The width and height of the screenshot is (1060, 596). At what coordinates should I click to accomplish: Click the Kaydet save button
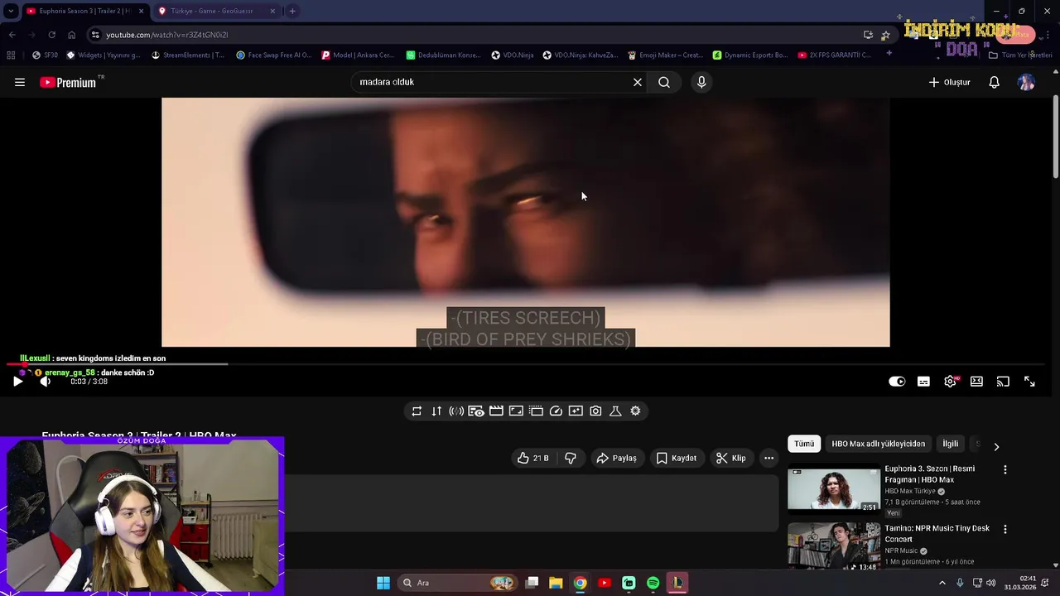[x=677, y=458]
